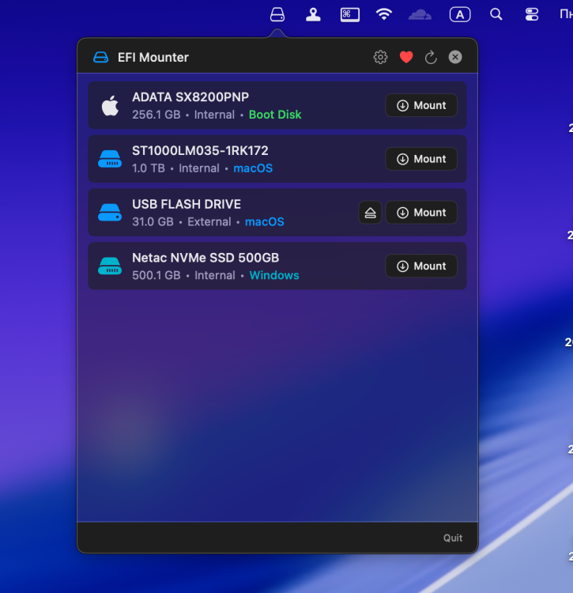
Task: Click Apple logo icon of ADATA disk
Action: (x=110, y=105)
